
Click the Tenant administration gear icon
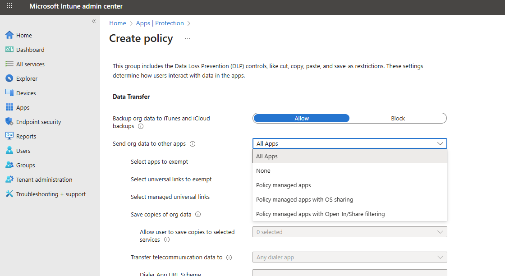[9, 179]
